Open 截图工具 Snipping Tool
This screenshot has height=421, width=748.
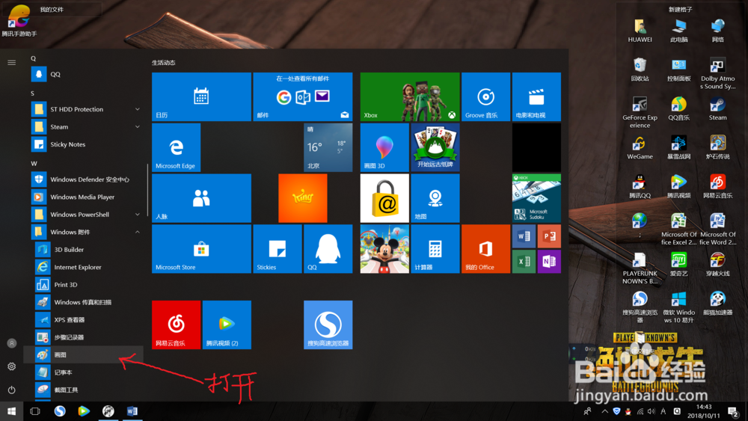pyautogui.click(x=84, y=390)
